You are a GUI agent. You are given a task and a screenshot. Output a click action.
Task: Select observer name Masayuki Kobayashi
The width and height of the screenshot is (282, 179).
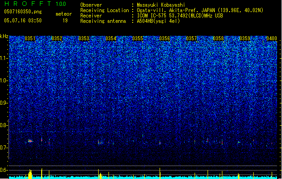(x=161, y=5)
